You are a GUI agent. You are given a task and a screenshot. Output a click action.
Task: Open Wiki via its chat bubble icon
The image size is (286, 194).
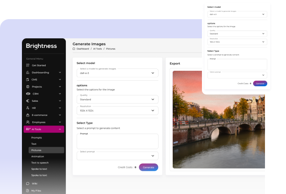[x=28, y=184]
